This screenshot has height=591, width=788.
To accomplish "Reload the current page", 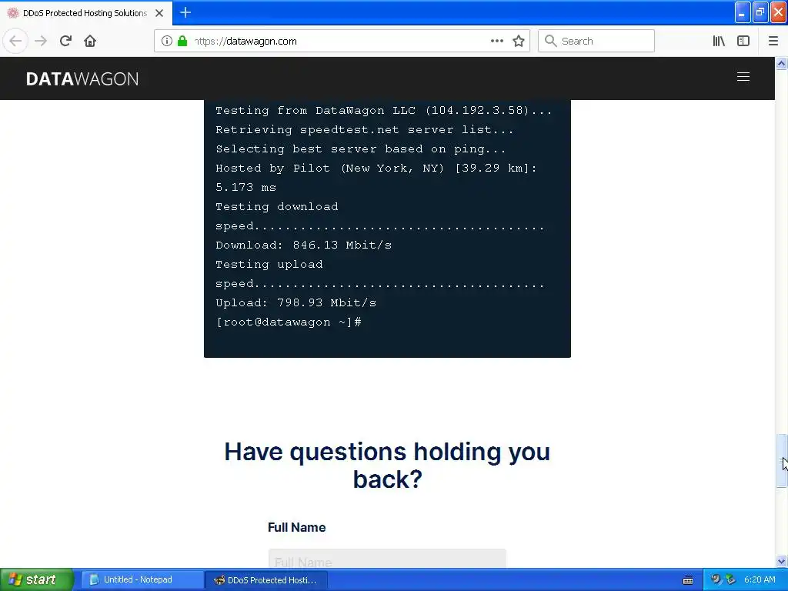I will click(65, 41).
